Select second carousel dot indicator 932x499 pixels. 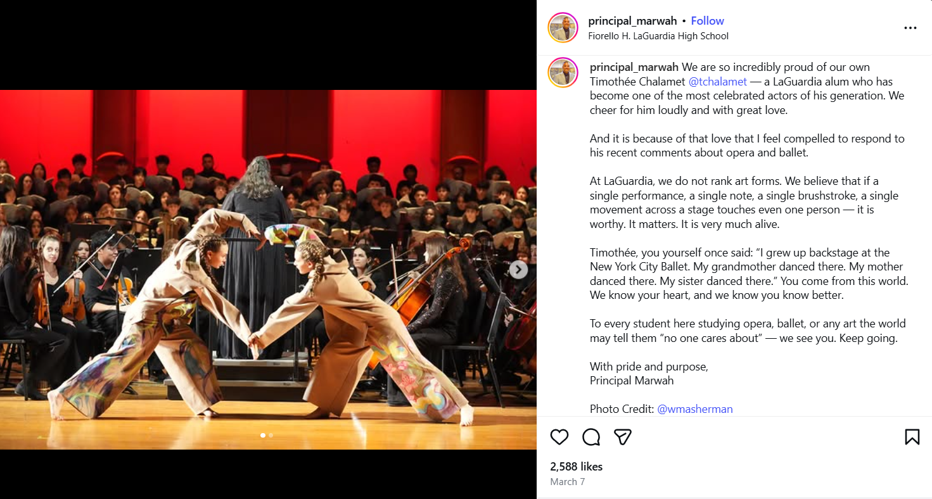(271, 435)
